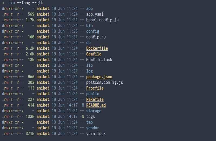Click the 371k file size value
This screenshot has width=216, height=141.
coord(30,134)
